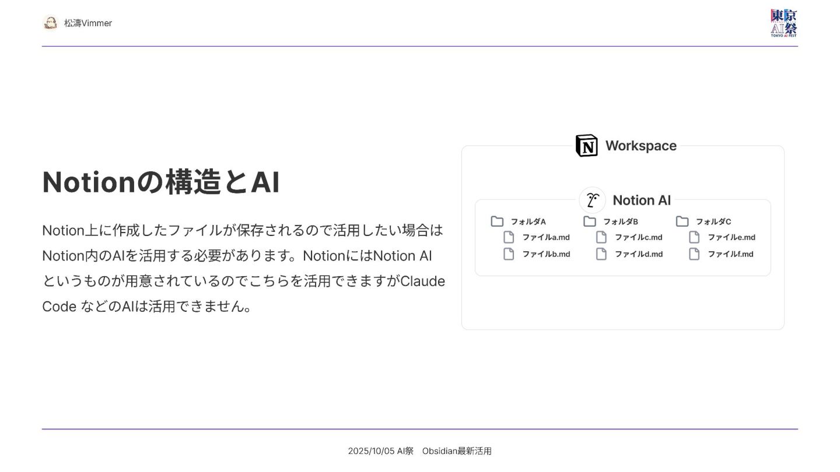Click the footer text Obsidian最新活用
840x472 pixels.
[457, 451]
